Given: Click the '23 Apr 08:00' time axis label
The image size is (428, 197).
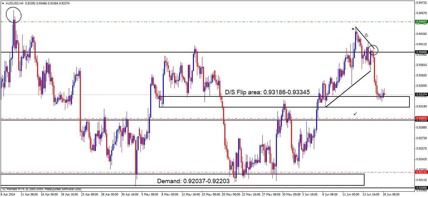Looking at the screenshot, I should click(90, 194).
